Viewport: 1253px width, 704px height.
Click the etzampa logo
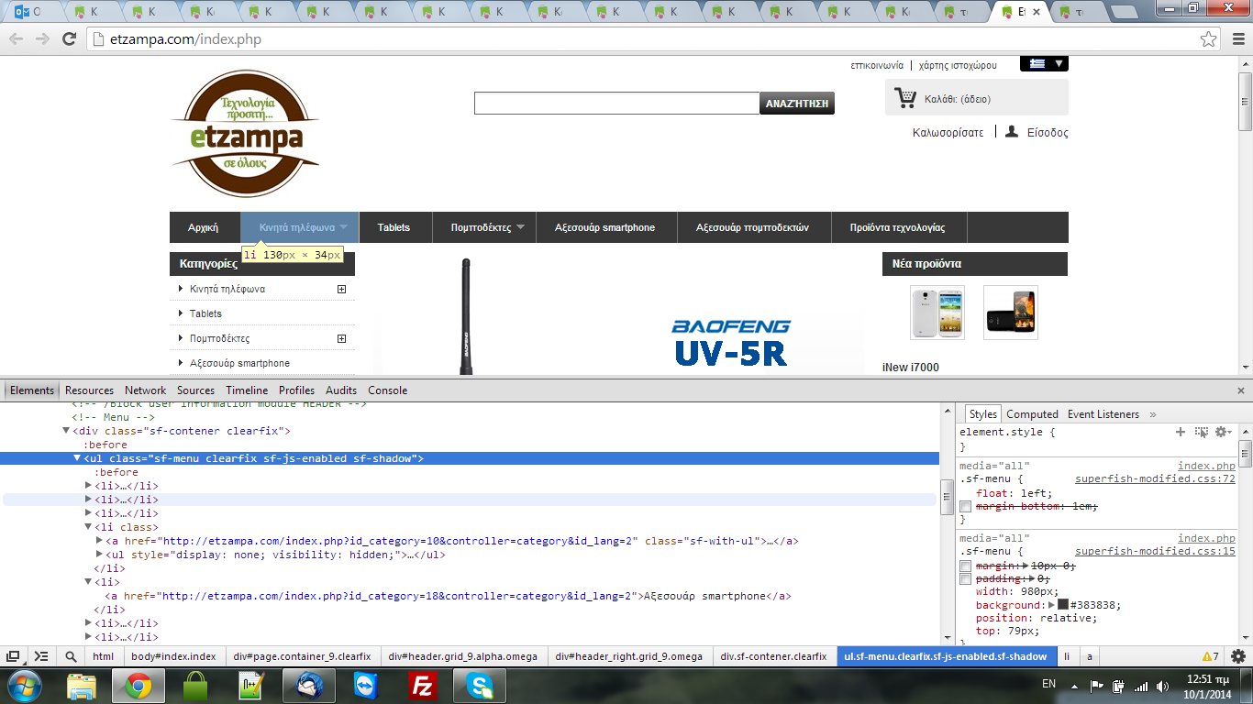245,133
